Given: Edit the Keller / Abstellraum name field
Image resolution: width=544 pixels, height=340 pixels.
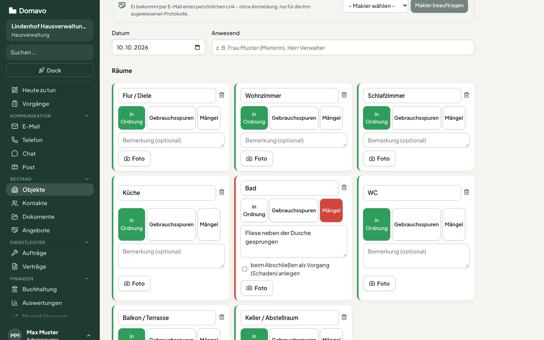Looking at the screenshot, I should [290, 318].
